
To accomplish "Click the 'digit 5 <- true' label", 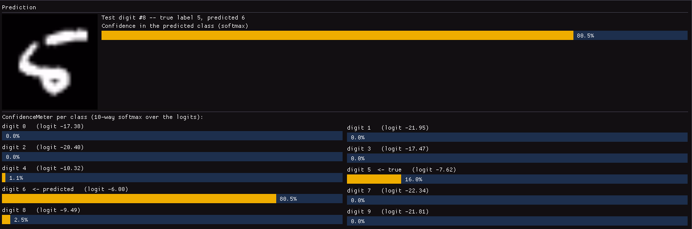I will 374,170.
